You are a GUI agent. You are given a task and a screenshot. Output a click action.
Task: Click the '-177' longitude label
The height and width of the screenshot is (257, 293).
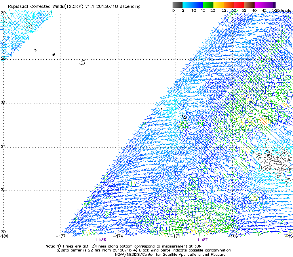tap(61, 236)
